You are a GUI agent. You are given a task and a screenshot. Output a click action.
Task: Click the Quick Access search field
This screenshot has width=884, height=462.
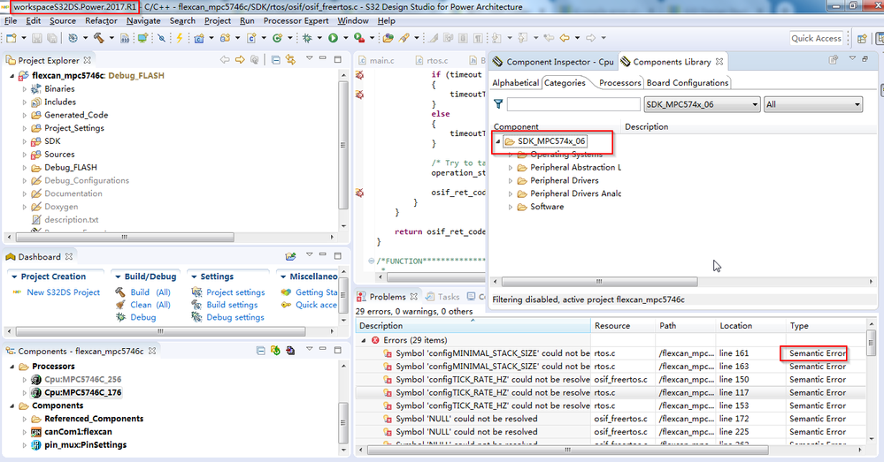click(816, 38)
